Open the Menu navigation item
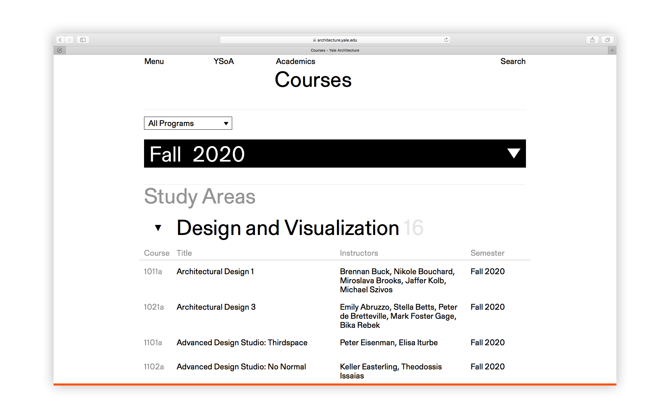The image size is (670, 419). (x=154, y=61)
